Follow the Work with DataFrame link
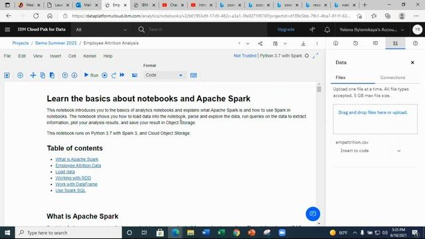This screenshot has height=239, width=425. 76,185
